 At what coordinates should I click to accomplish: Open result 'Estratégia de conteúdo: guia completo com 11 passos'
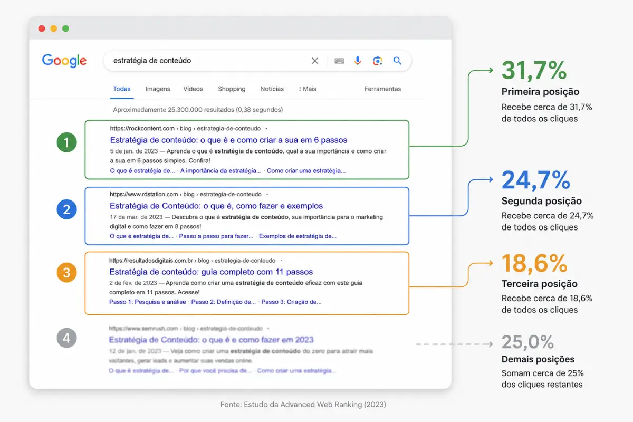211,272
